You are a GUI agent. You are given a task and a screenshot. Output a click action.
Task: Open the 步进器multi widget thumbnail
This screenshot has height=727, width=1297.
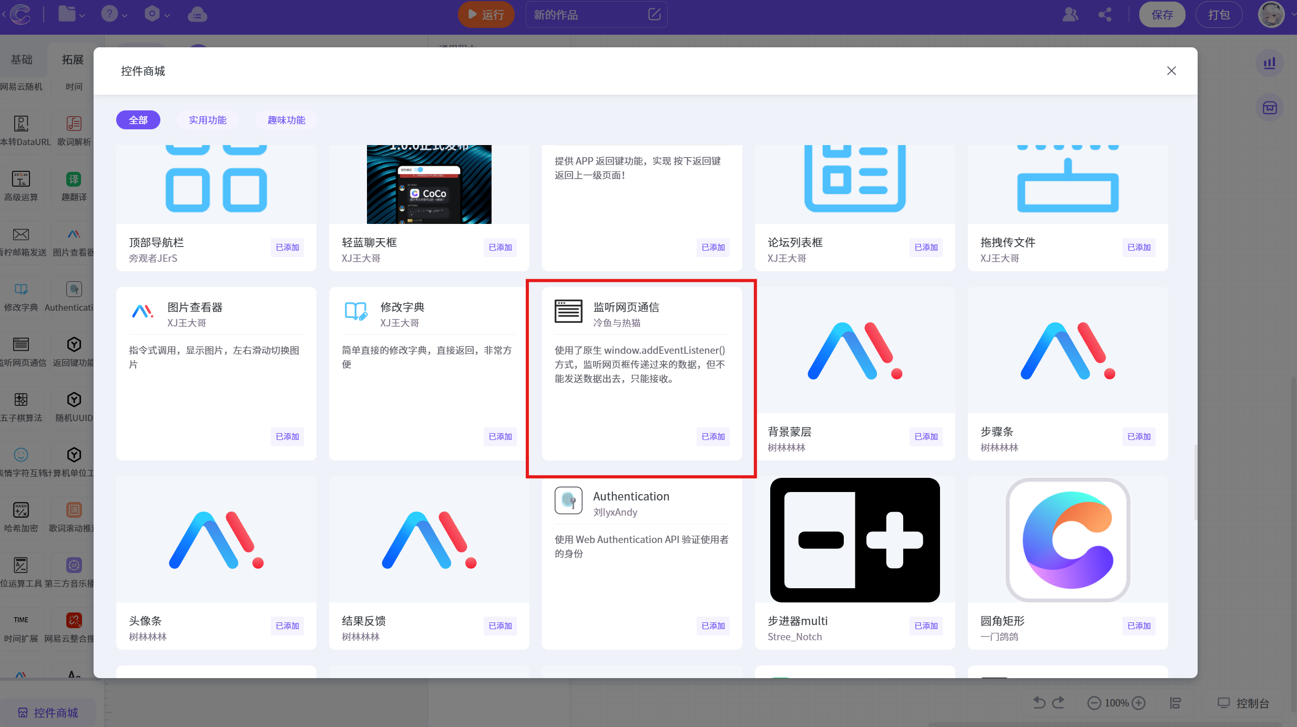(x=855, y=540)
